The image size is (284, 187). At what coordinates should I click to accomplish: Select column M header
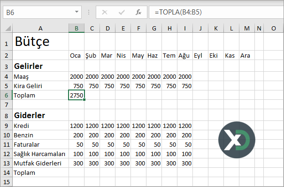point(247,28)
